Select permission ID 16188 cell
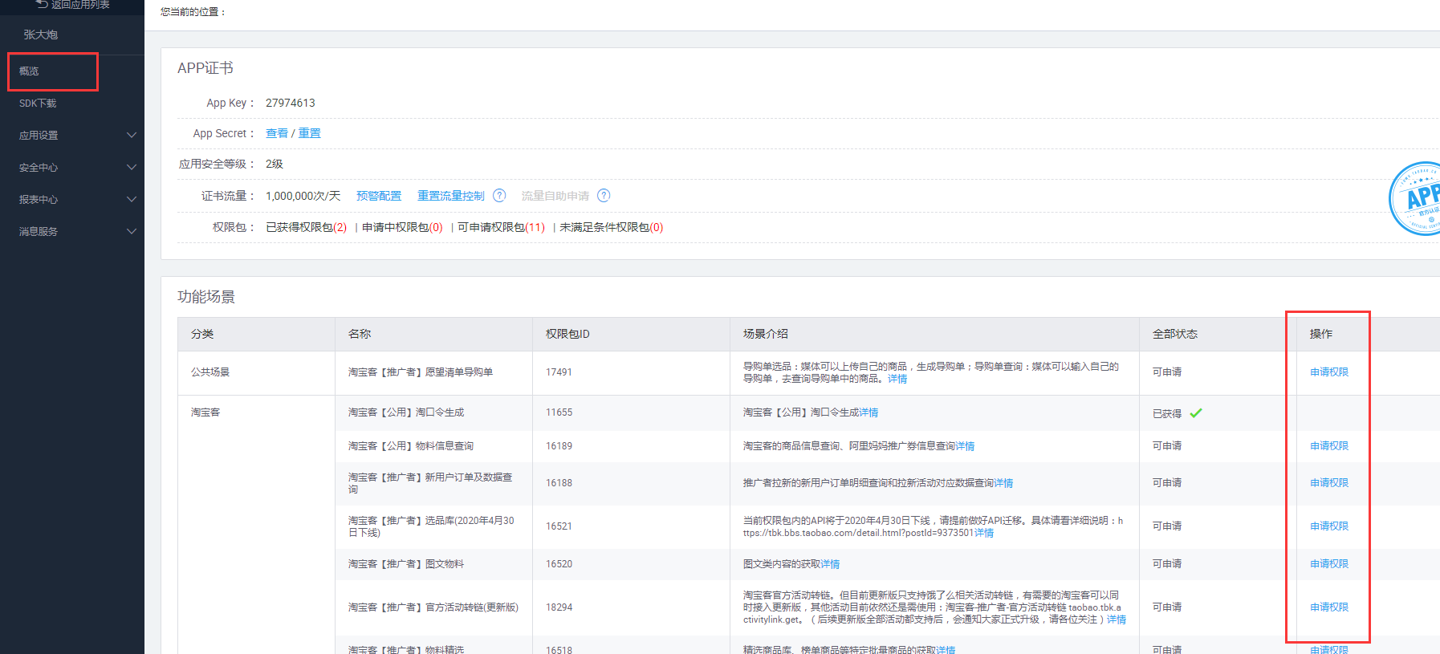1440x654 pixels. (559, 483)
